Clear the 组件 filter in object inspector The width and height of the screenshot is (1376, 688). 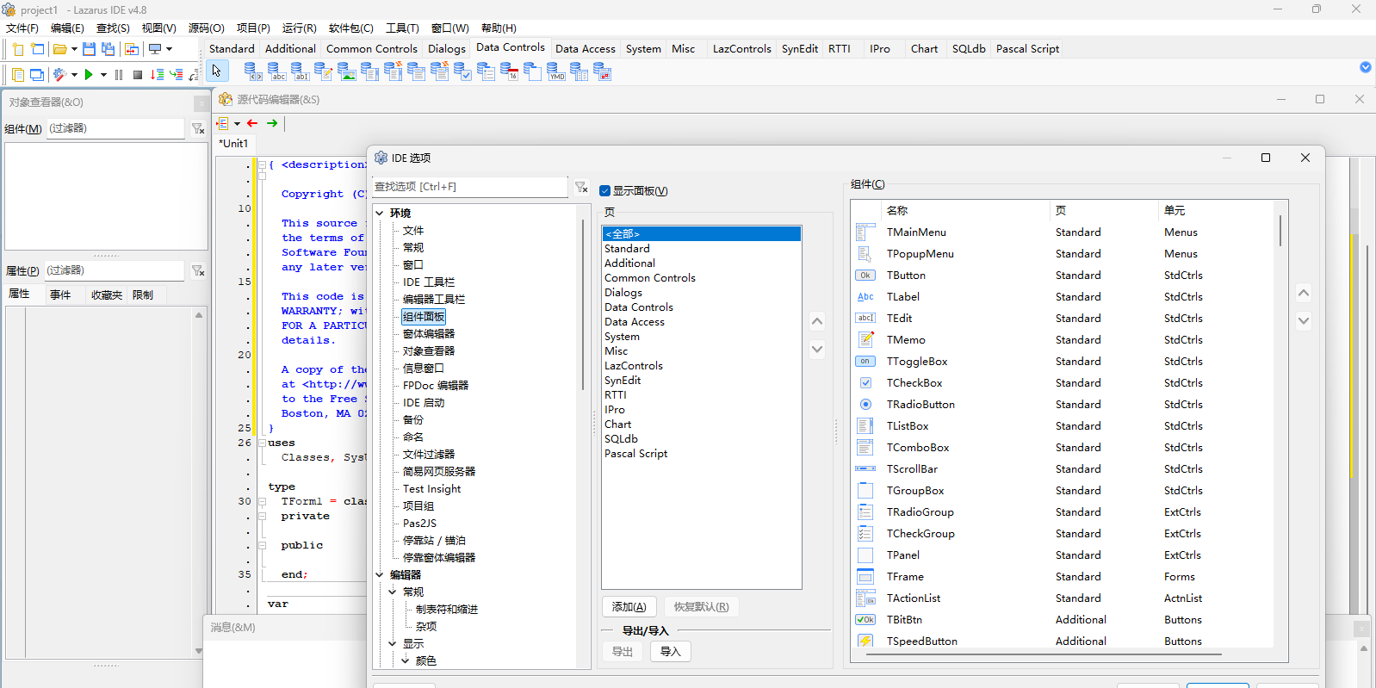point(198,128)
